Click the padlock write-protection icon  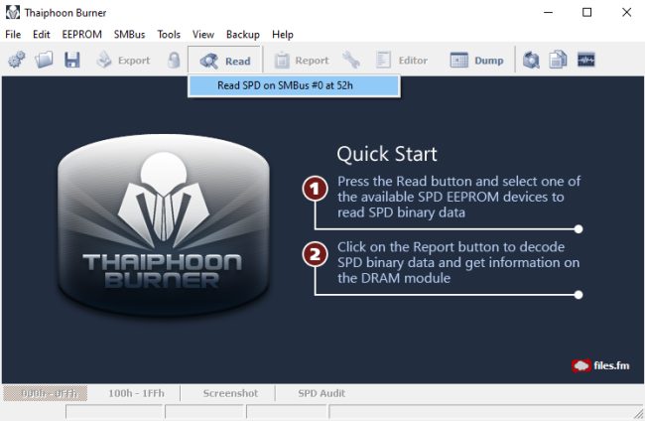(x=174, y=61)
